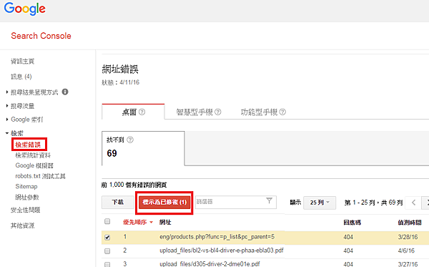Click the help icon beside 功能型手機
429x267 pixels.
click(x=282, y=112)
